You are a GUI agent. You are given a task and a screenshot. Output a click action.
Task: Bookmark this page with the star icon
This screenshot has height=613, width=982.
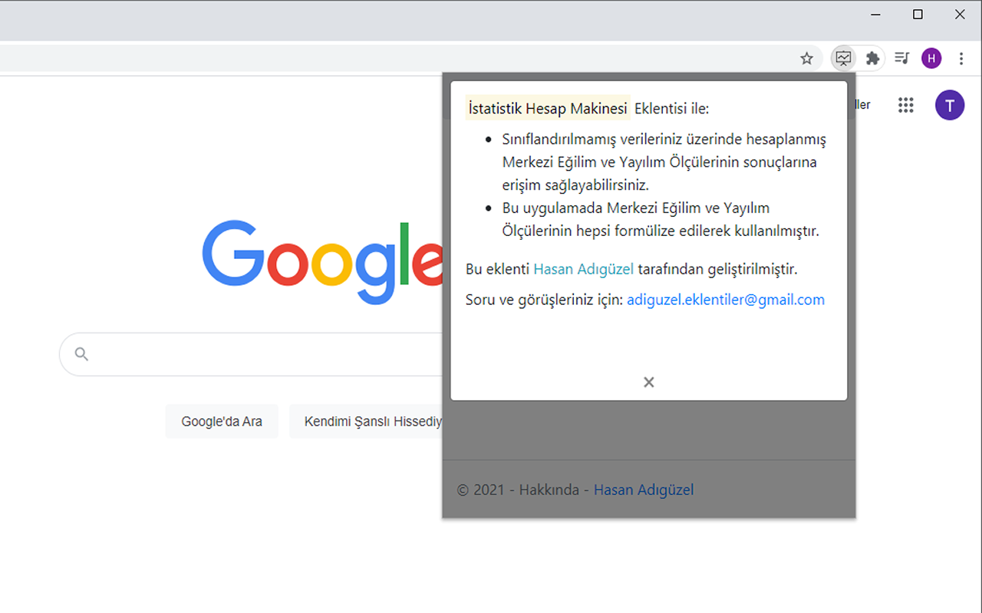(x=806, y=58)
